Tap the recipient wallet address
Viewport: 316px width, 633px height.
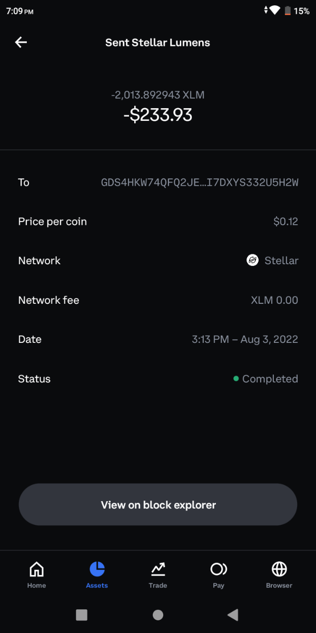coord(200,183)
